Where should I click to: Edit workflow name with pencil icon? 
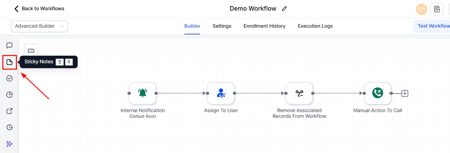click(284, 9)
